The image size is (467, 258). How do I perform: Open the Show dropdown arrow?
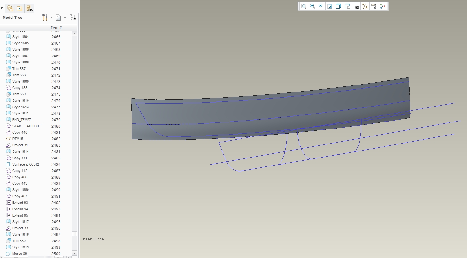[65, 18]
